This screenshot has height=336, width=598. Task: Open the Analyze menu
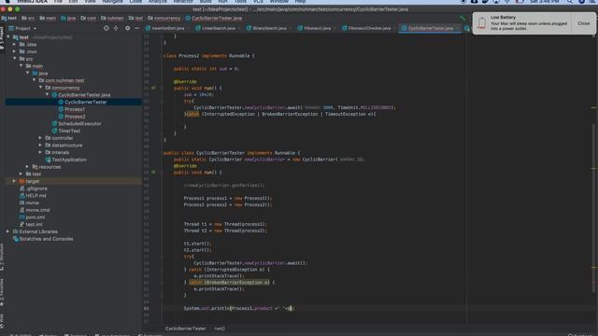pos(158,2)
